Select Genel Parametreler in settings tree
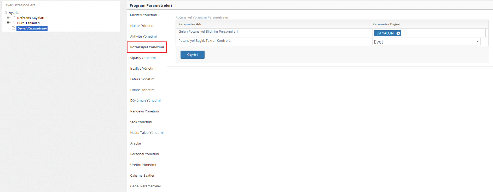The height and width of the screenshot is (192, 493). (32, 28)
